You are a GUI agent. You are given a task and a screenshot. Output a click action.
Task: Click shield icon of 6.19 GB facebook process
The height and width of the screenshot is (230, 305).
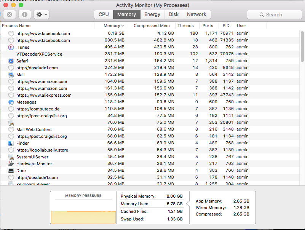coord(11,34)
